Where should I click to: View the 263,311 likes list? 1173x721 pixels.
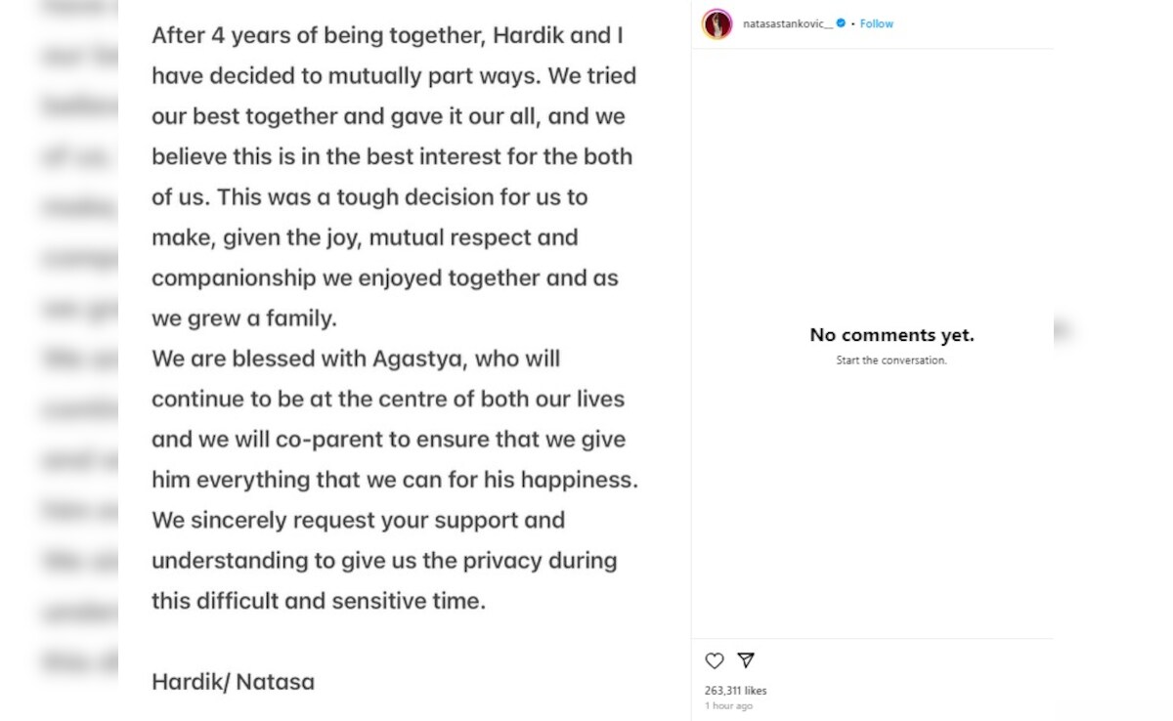735,691
